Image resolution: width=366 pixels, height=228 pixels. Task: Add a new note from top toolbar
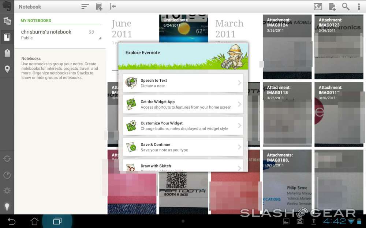point(332,7)
